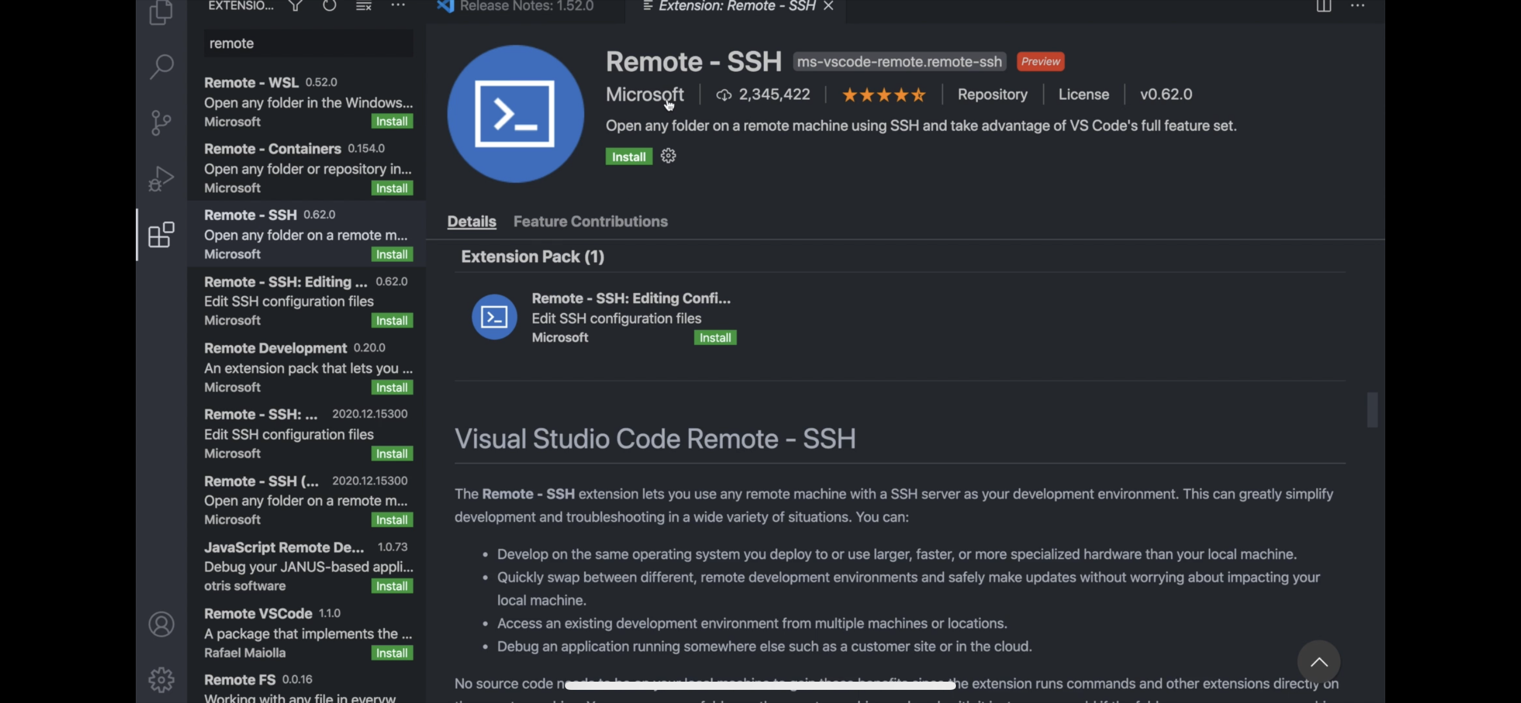Viewport: 1521px width, 703px height.
Task: Click the download count cloud icon
Action: (723, 95)
